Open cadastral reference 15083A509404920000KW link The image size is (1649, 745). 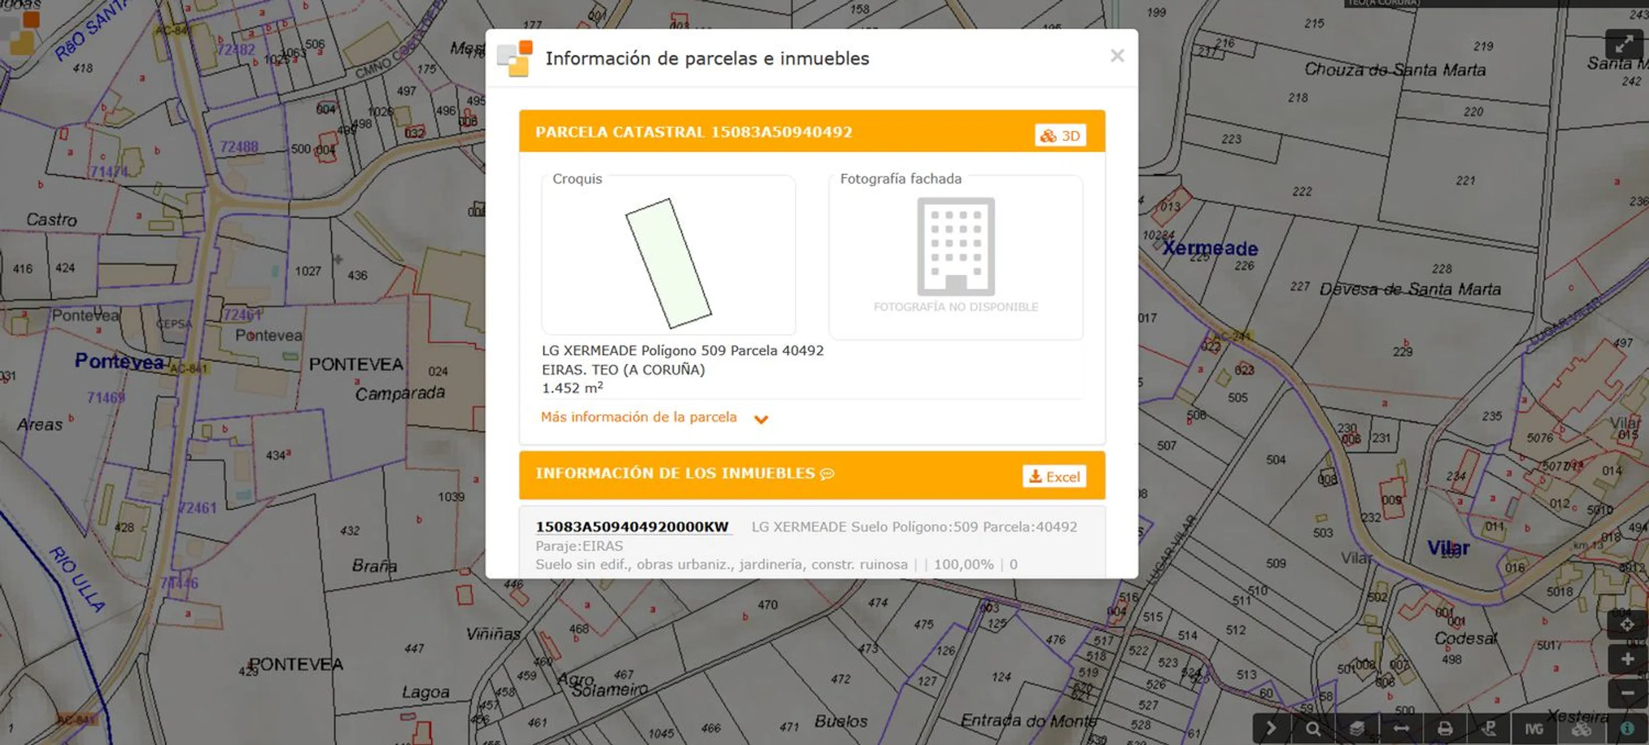coord(632,527)
